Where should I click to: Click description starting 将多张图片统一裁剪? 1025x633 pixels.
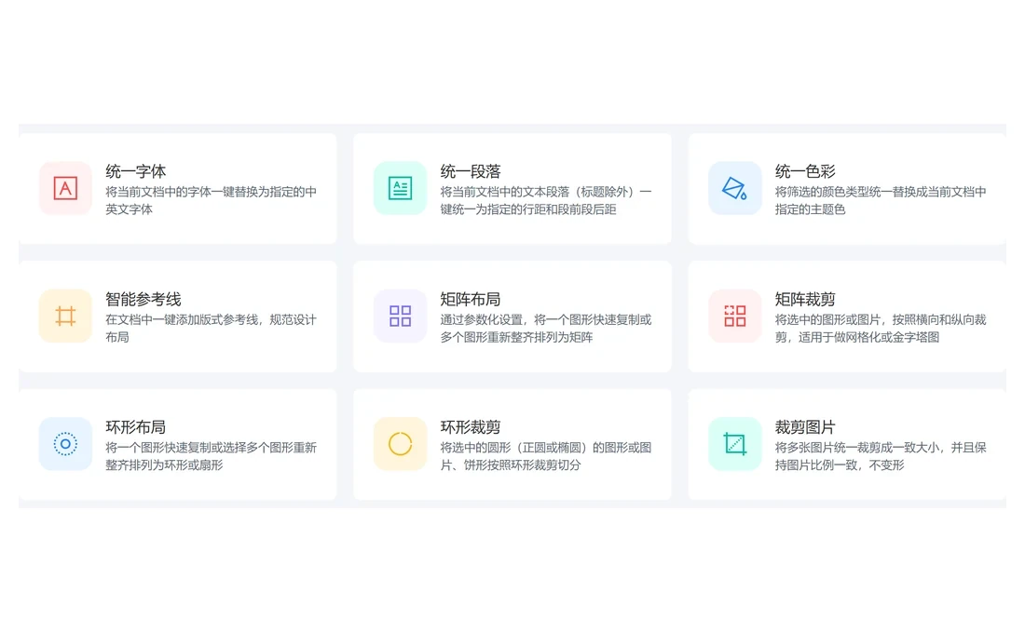point(881,457)
